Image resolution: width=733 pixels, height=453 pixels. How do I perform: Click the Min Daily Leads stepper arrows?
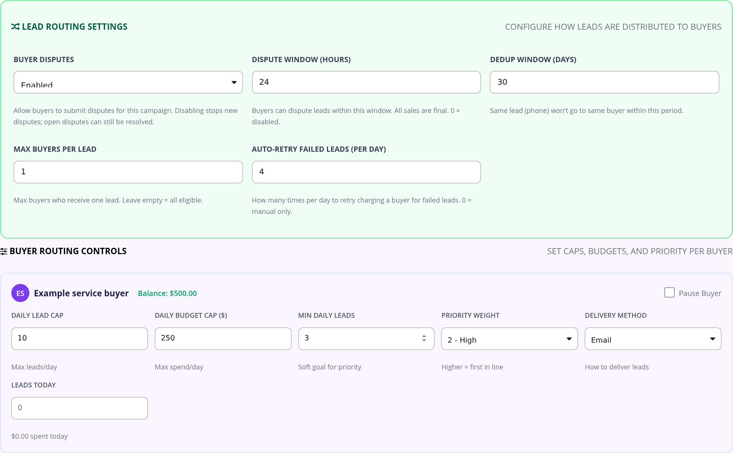[x=424, y=338]
